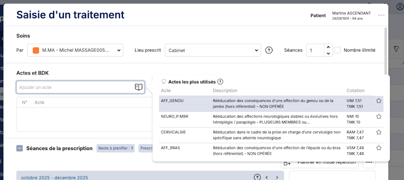Increase the Séances count by one
Viewport: 404px width, 180px height.
pos(328,47)
